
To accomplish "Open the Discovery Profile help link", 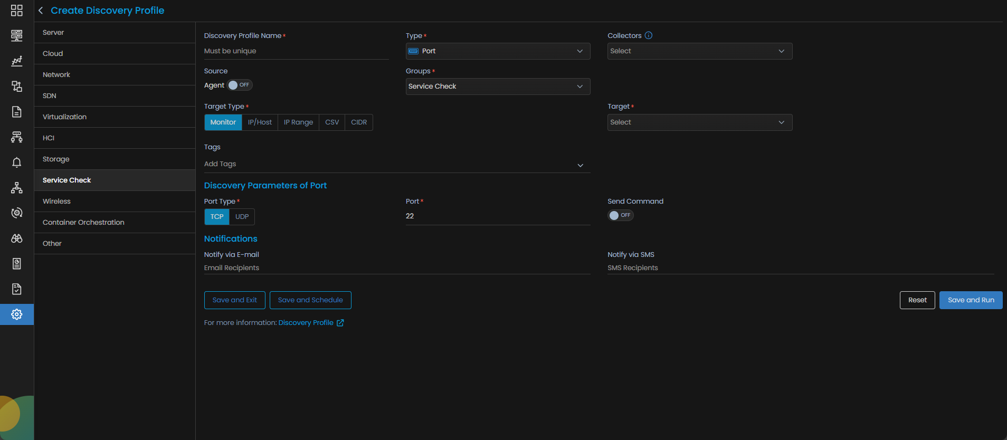I will 306,323.
